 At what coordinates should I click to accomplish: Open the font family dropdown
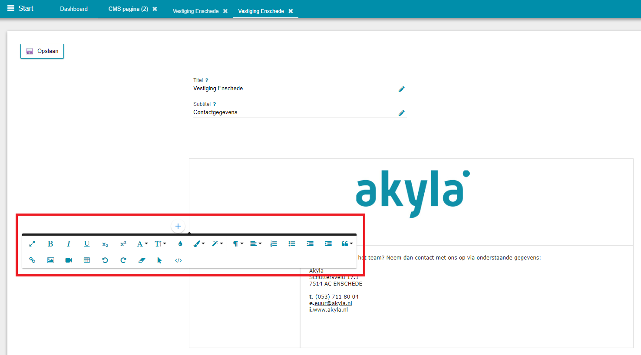coord(142,244)
